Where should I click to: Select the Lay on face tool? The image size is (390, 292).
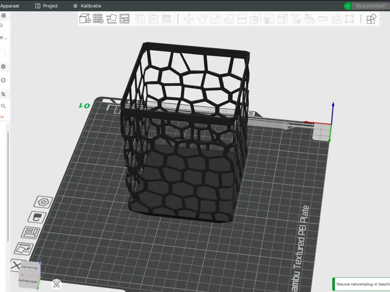click(229, 19)
